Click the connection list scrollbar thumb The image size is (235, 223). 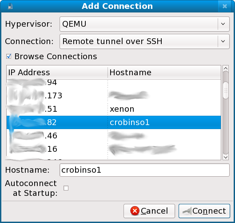click(226, 90)
